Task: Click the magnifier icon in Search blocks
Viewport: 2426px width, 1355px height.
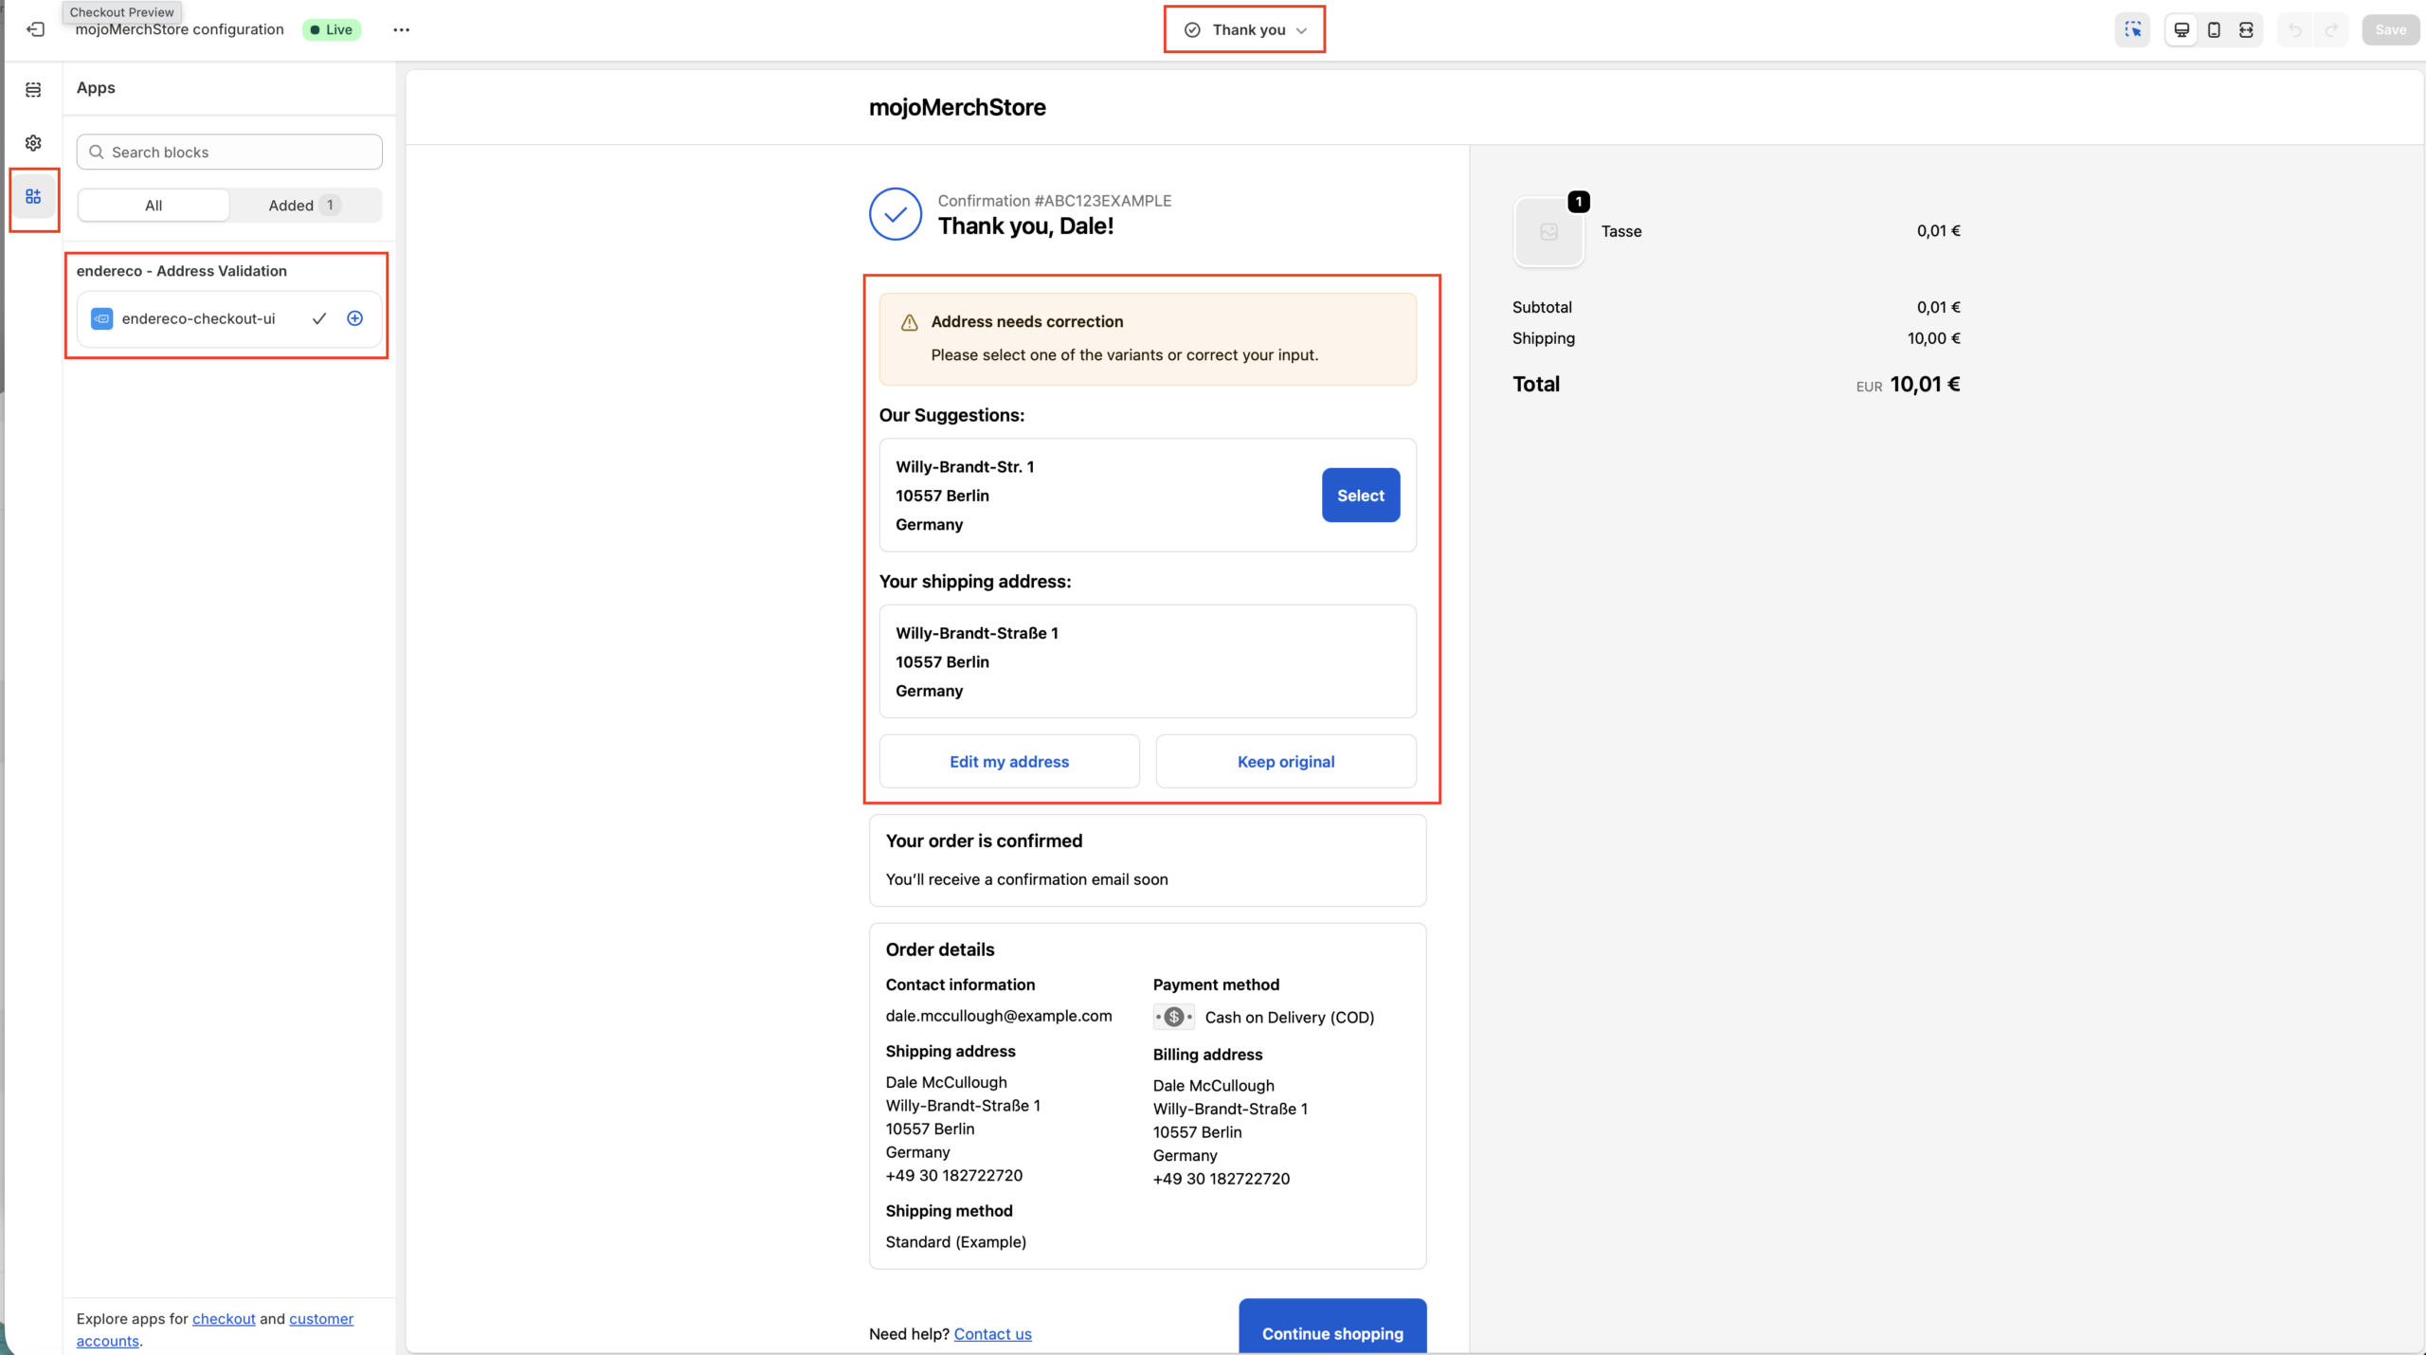Action: tap(96, 152)
